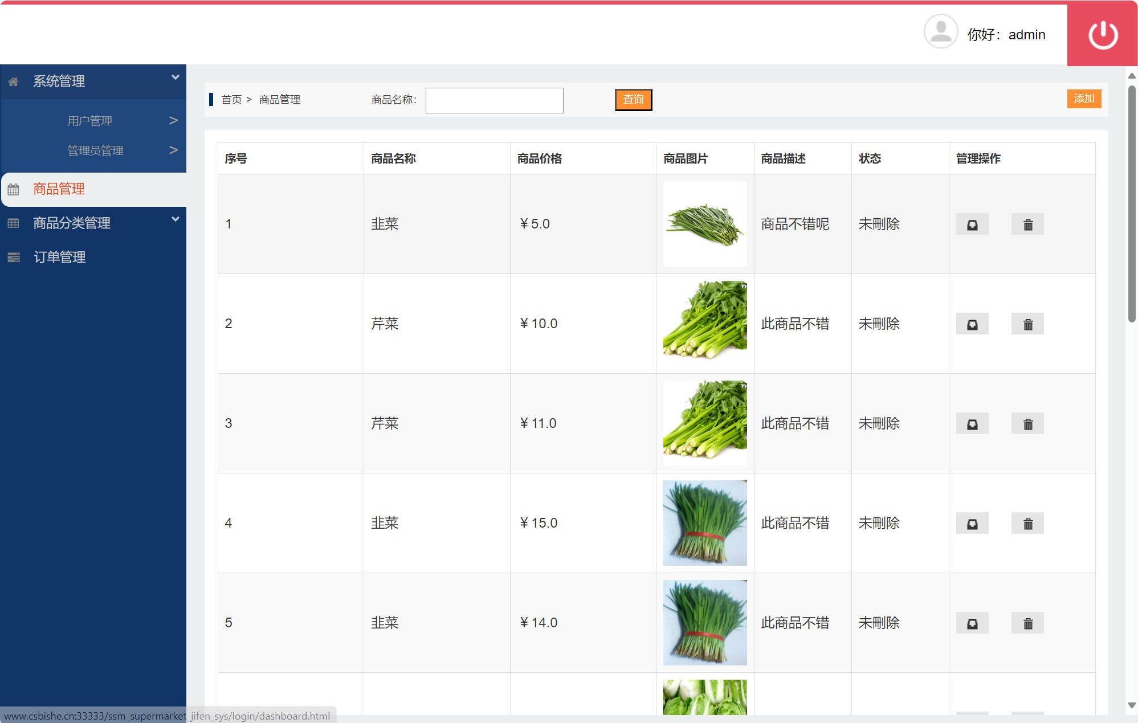The width and height of the screenshot is (1138, 723).
Task: Expand the 商品分类管理 section chevron
Action: pos(175,218)
